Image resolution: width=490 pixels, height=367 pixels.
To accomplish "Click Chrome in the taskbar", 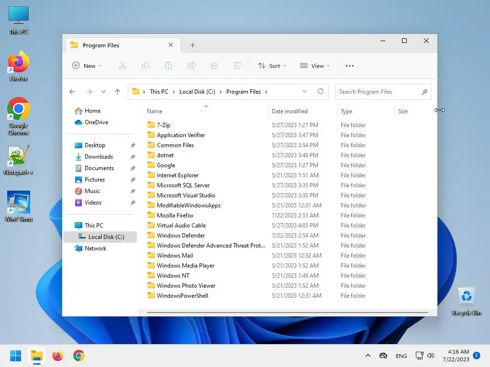I will click(x=79, y=356).
